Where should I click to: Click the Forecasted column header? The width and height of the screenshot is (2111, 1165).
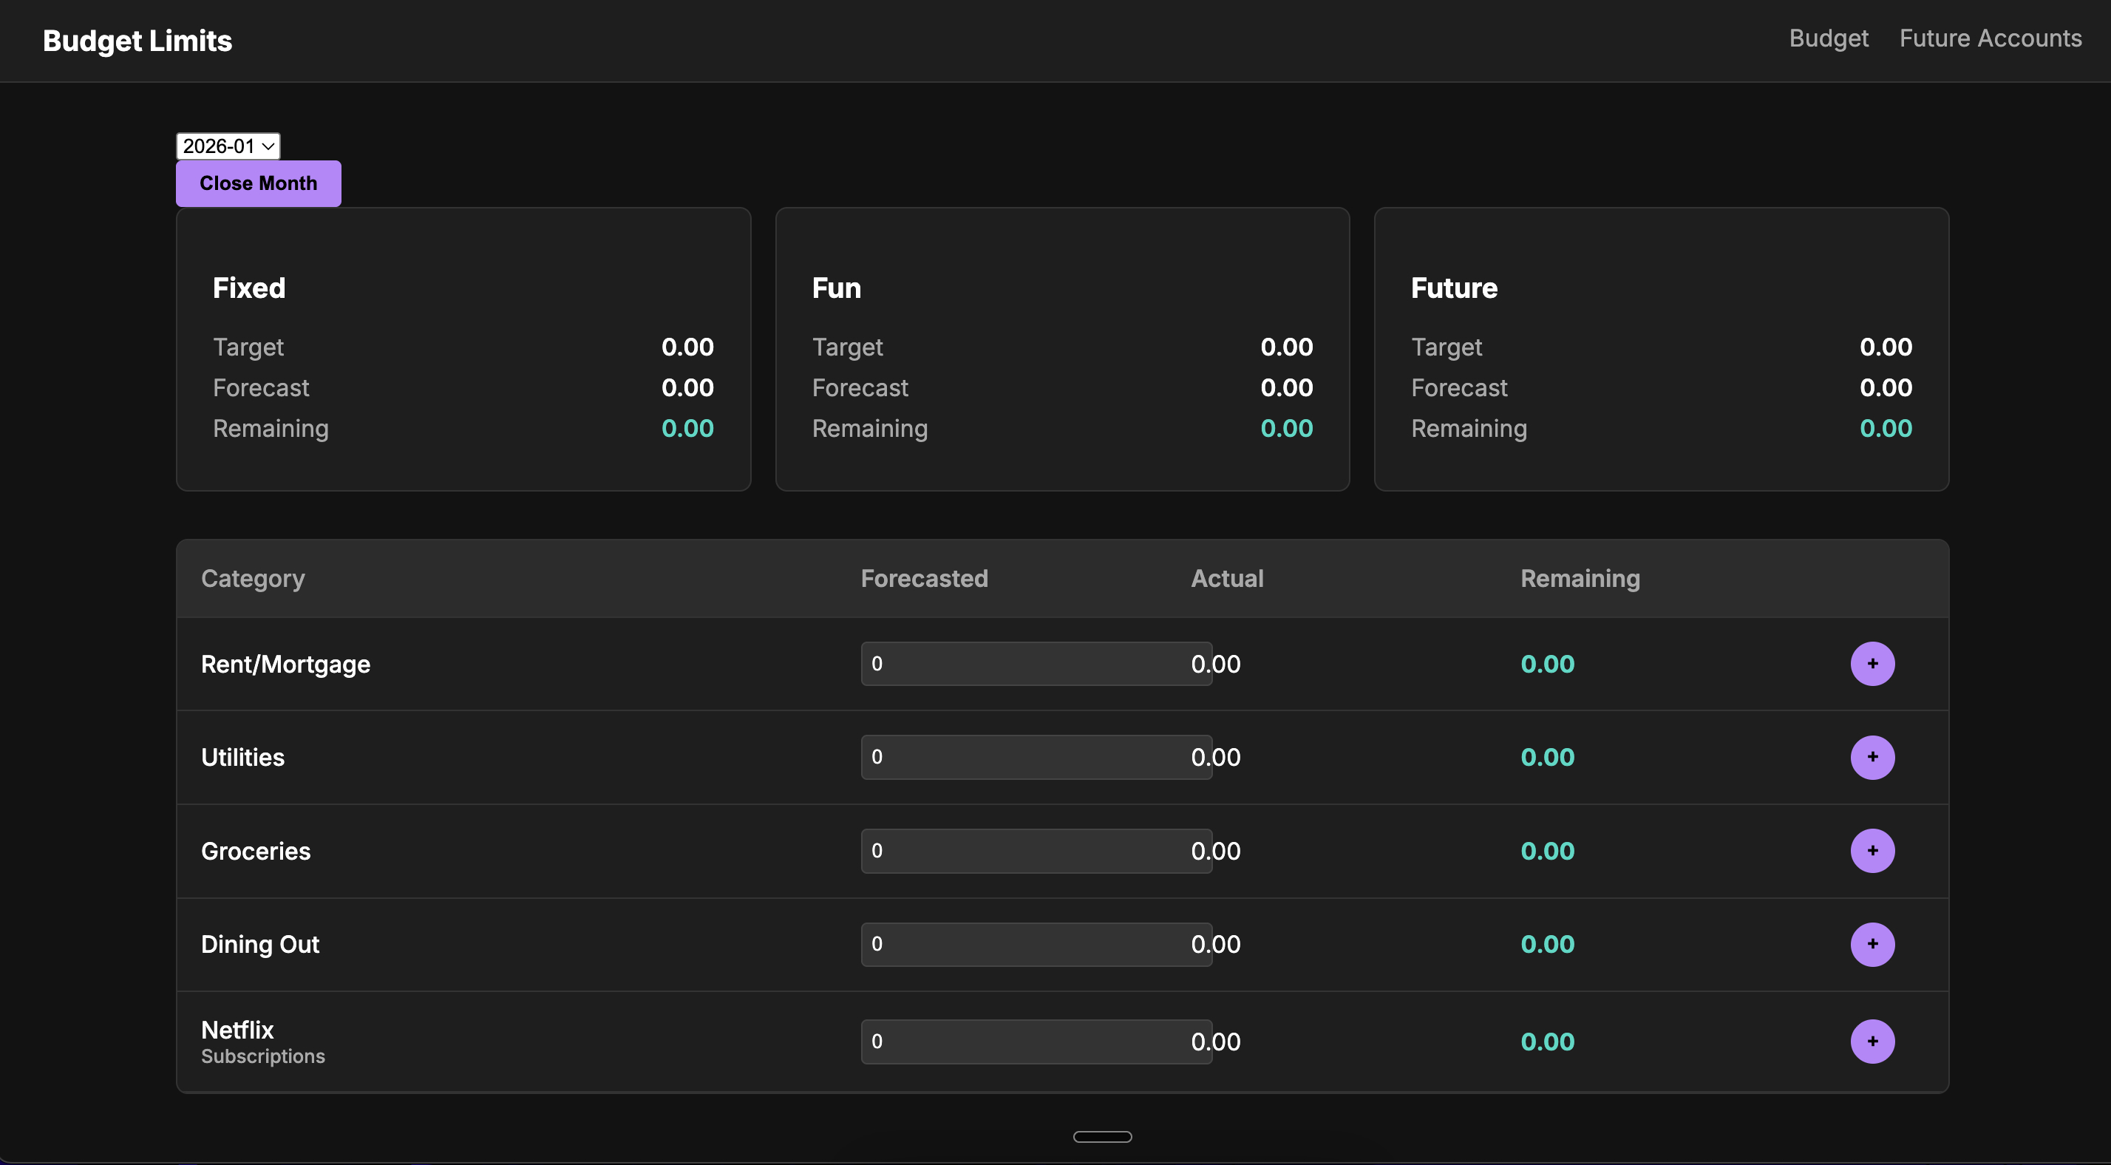pyautogui.click(x=924, y=578)
